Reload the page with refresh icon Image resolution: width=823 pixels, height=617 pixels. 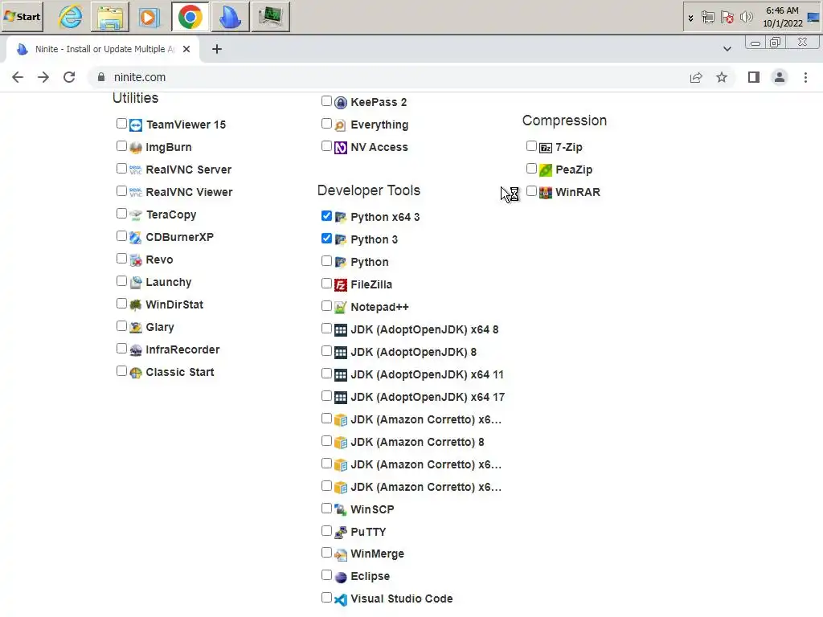click(x=69, y=77)
